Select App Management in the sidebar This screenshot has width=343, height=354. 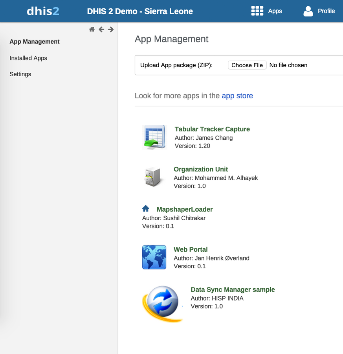click(x=35, y=42)
